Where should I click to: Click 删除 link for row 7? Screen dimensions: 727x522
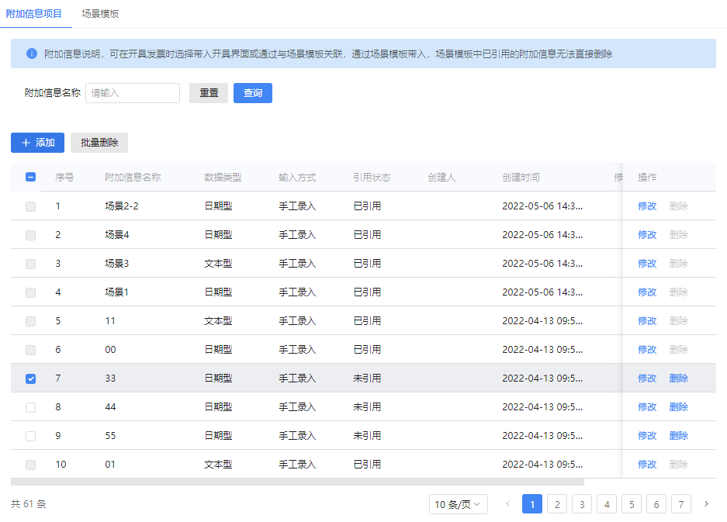point(678,379)
